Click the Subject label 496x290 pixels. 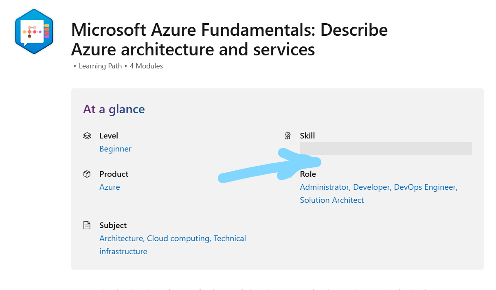tap(113, 225)
